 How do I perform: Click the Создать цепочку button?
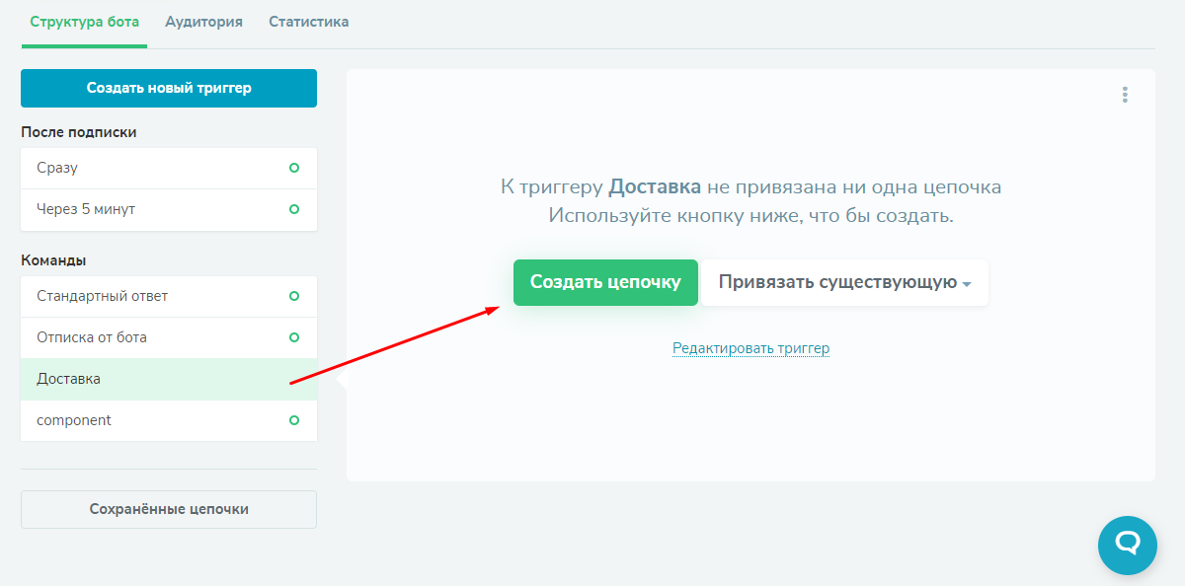pos(605,282)
